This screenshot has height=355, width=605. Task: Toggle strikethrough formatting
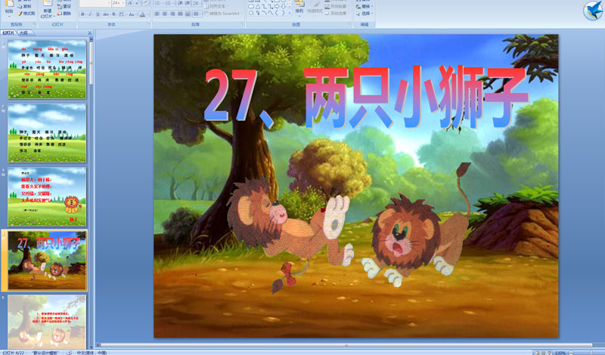coord(106,14)
